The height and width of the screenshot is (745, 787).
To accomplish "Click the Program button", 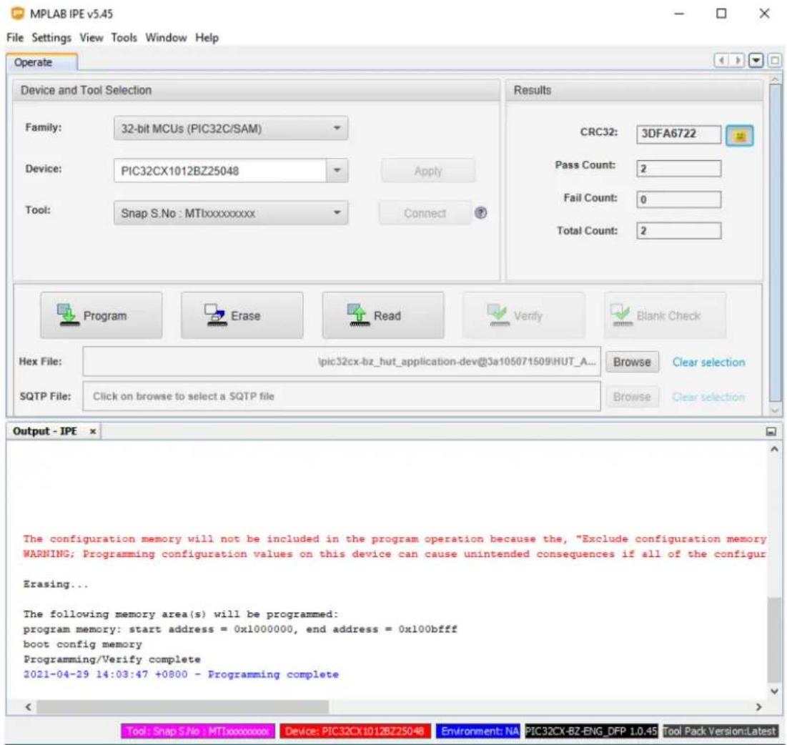I will (102, 315).
